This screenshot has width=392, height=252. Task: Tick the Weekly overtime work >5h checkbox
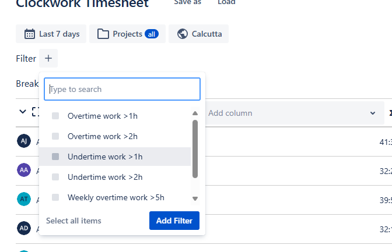[55, 197]
